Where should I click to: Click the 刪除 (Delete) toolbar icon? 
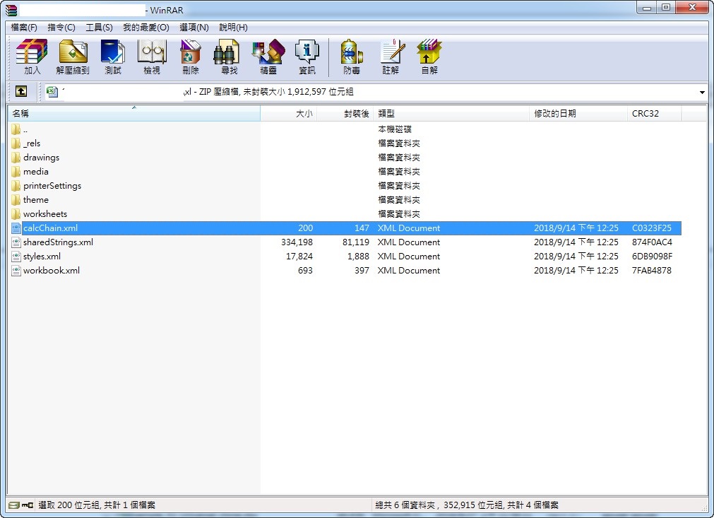click(191, 57)
